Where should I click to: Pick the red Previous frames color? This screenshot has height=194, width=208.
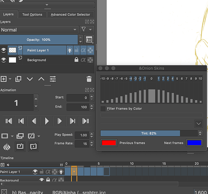click(x=109, y=143)
